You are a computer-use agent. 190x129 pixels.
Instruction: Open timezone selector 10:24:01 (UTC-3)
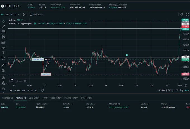165,90
